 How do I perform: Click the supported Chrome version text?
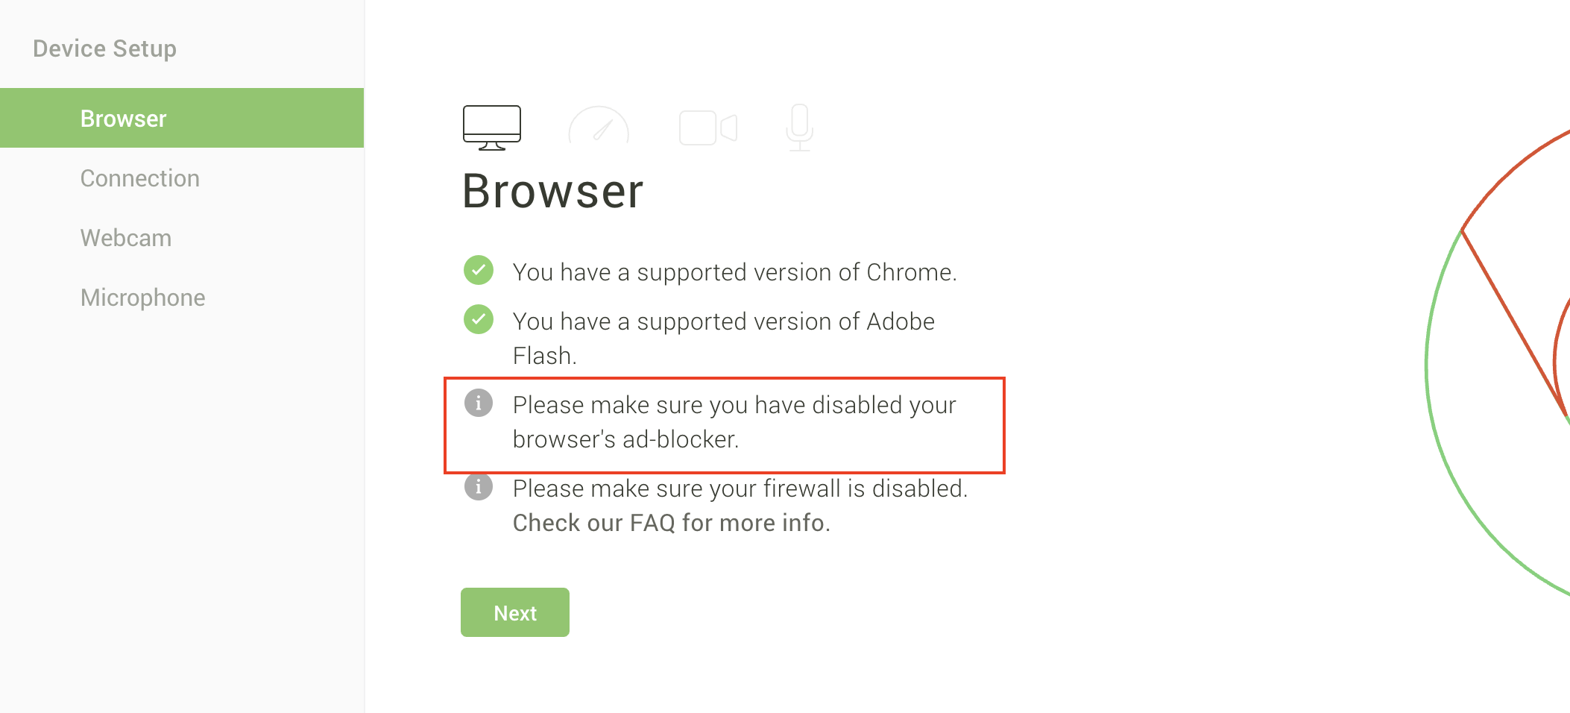734,272
